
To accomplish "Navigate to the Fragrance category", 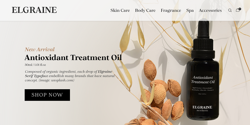I will click(x=171, y=11).
